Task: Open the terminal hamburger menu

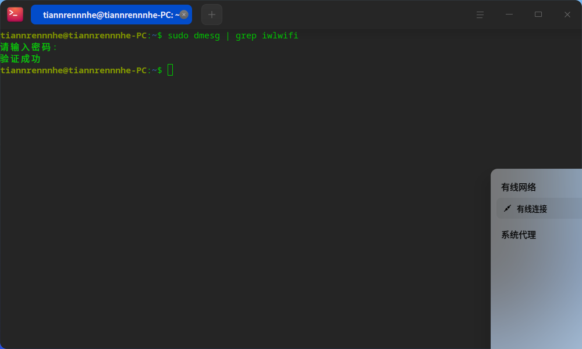Action: tap(480, 14)
